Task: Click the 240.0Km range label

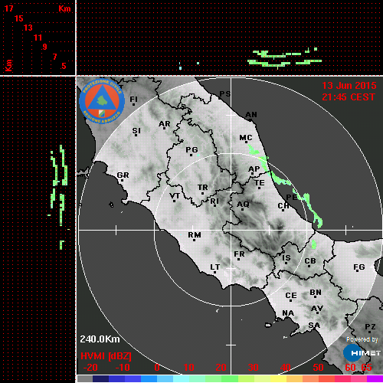Action: pyautogui.click(x=100, y=339)
